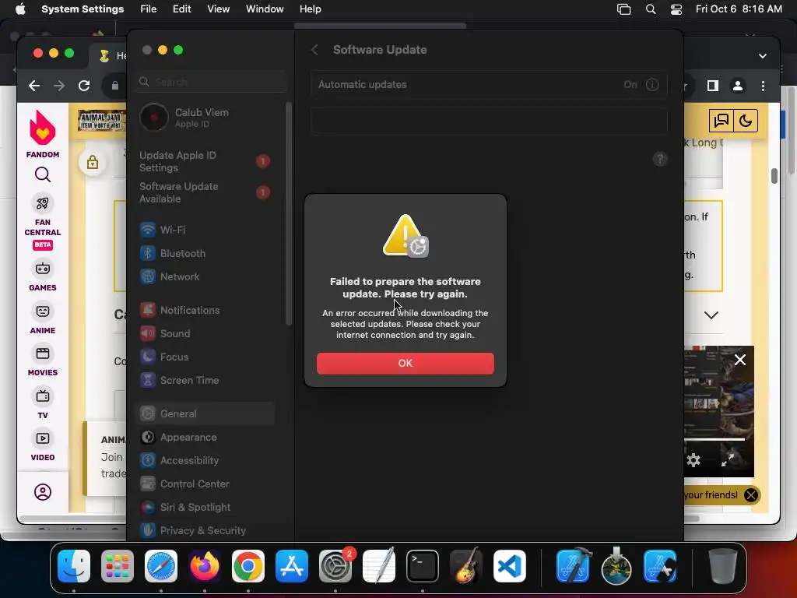Viewport: 797px width, 598px height.
Task: Open Privacy & Security settings
Action: (x=205, y=531)
